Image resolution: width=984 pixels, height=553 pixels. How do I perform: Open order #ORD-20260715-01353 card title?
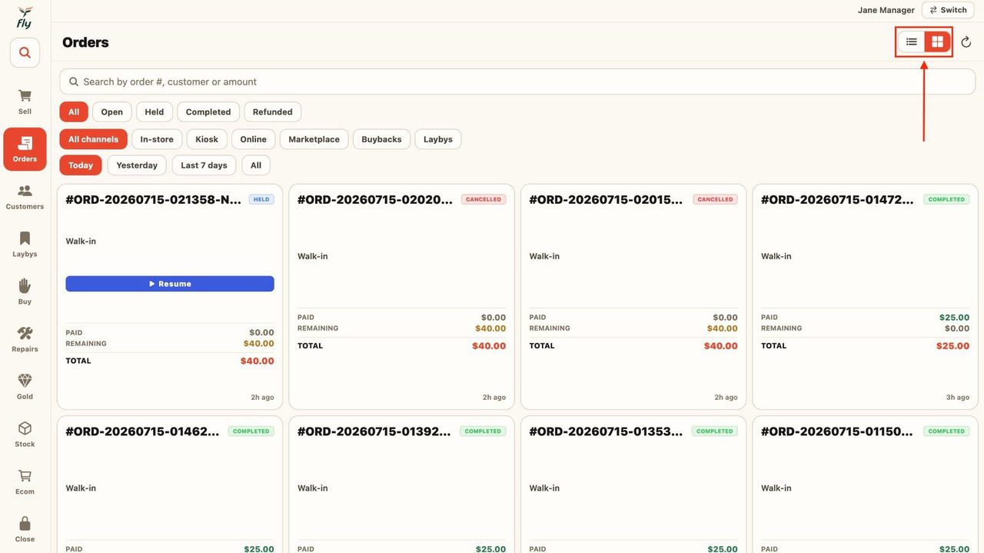coord(607,431)
